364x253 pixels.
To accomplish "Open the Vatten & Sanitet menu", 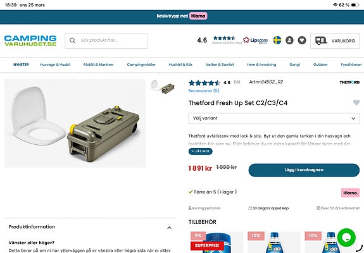I will point(220,65).
